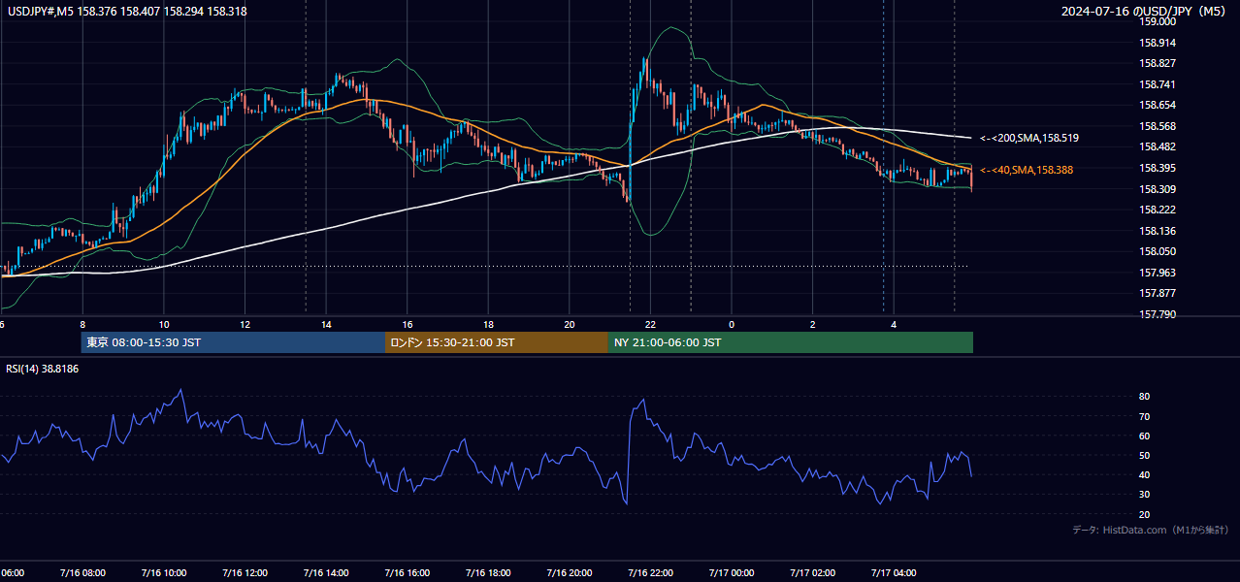Viewport: 1240px width, 582px height.
Task: Click the 7/16 22:00 time axis label
Action: [651, 573]
